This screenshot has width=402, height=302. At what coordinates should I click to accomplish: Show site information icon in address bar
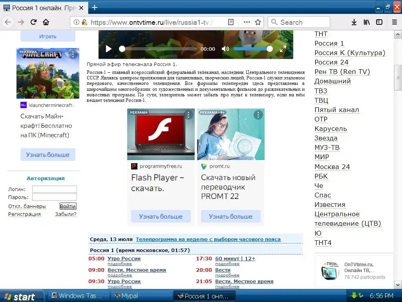tap(77, 22)
